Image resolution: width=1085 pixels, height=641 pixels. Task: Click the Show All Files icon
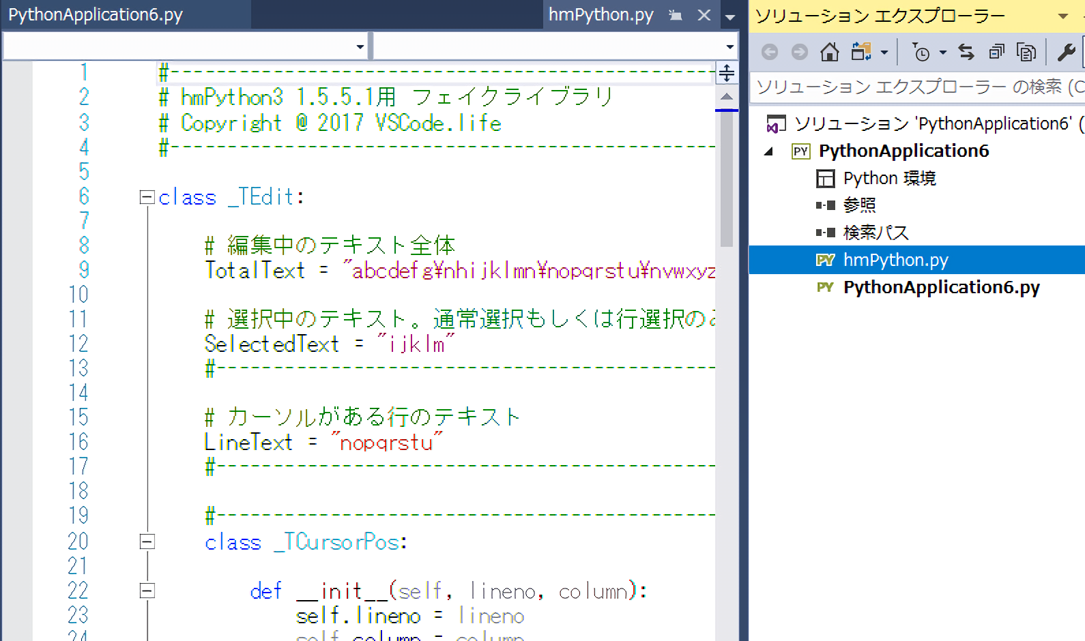pyautogui.click(x=1026, y=52)
